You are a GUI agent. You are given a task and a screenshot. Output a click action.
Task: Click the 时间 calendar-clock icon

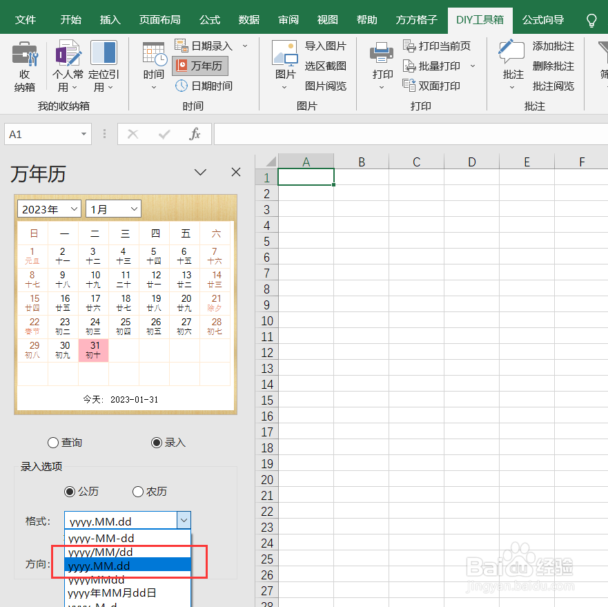pyautogui.click(x=155, y=54)
